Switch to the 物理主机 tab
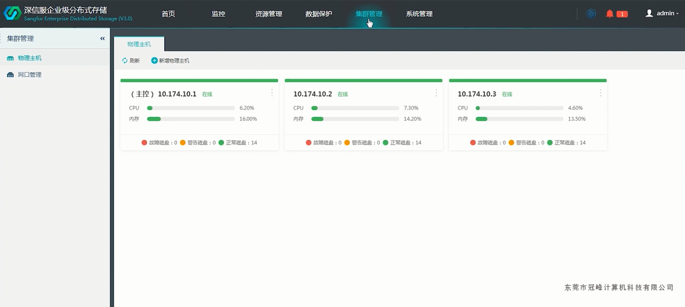Image resolution: width=685 pixels, height=307 pixels. (x=139, y=44)
